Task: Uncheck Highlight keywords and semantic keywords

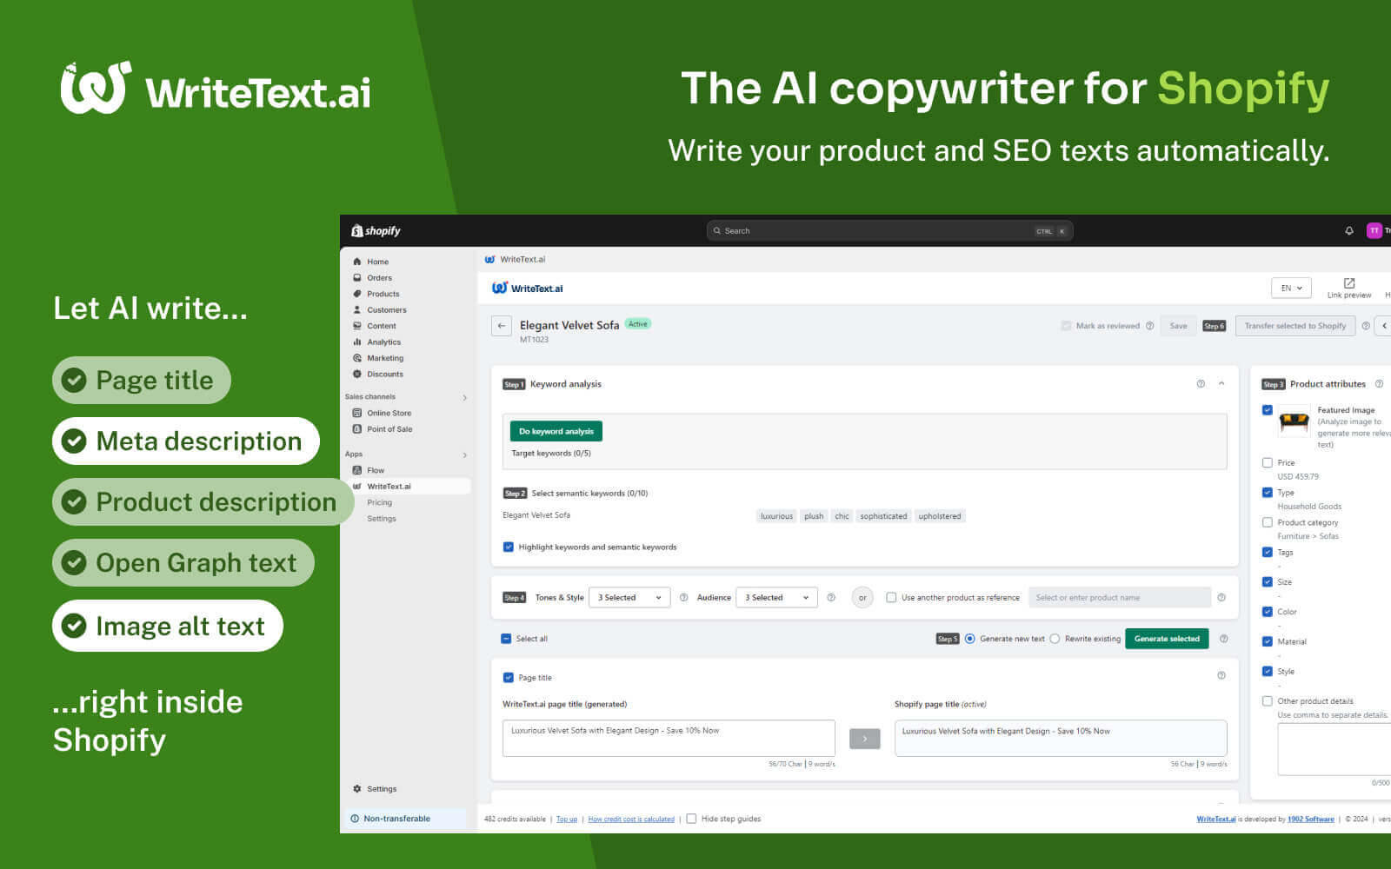Action: 509,547
